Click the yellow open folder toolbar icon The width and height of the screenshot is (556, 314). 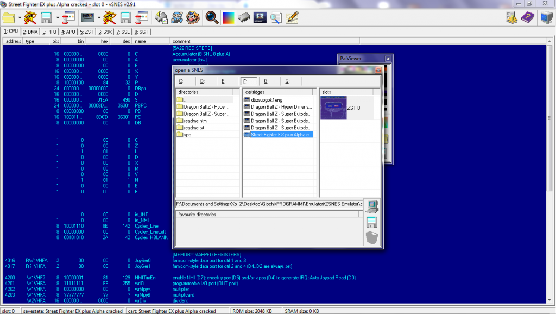point(8,17)
